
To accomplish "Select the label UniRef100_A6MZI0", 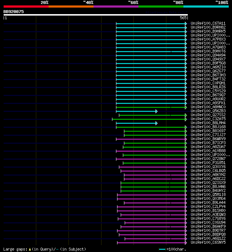I will 208,67.
